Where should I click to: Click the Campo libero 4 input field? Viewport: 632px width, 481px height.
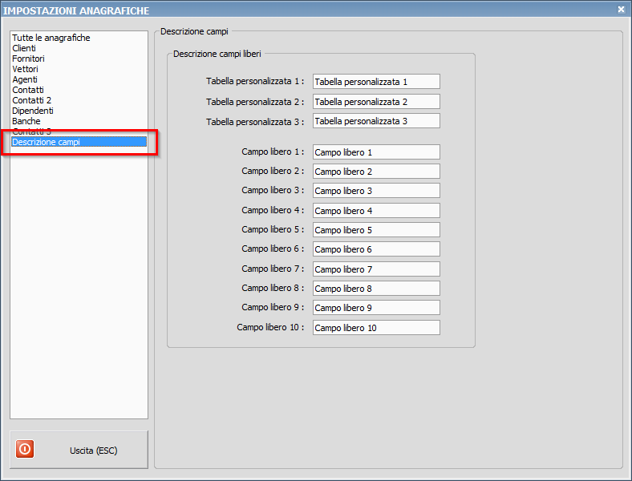coord(376,210)
